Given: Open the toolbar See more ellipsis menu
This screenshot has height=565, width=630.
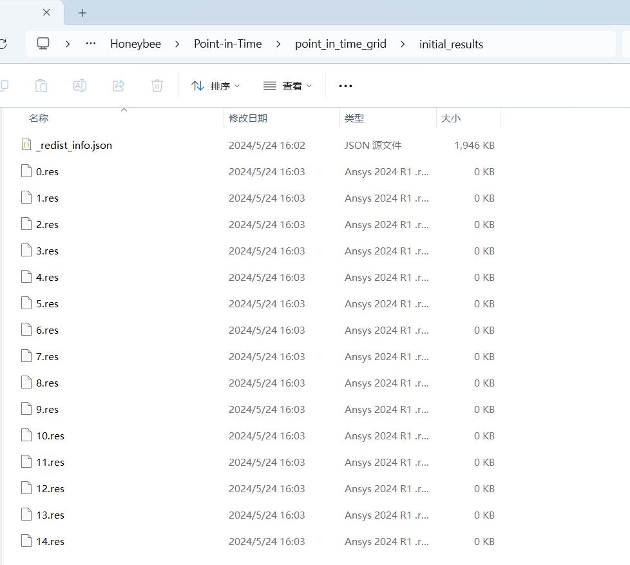Looking at the screenshot, I should pos(345,86).
